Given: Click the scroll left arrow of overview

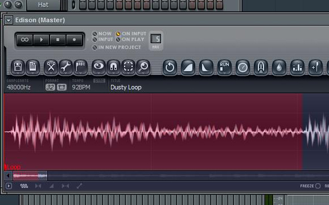Looking at the screenshot, I should tap(8, 175).
